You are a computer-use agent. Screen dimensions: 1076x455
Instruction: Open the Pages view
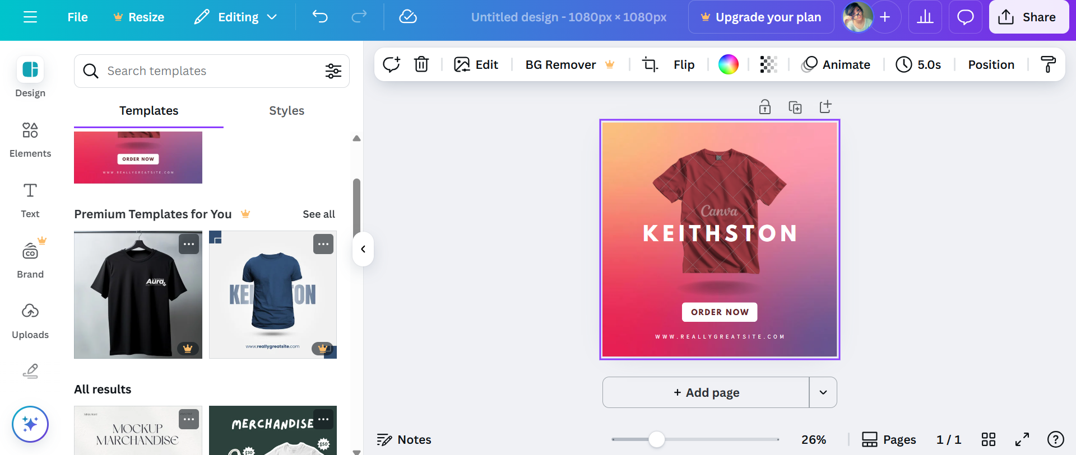(889, 440)
